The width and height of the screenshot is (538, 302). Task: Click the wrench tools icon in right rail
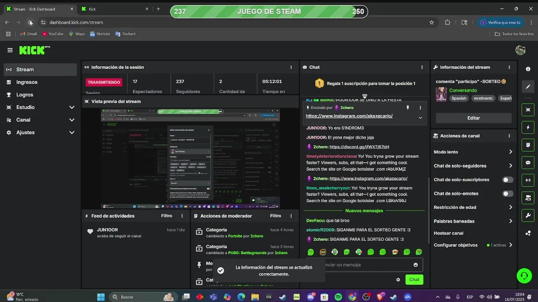coord(528,216)
